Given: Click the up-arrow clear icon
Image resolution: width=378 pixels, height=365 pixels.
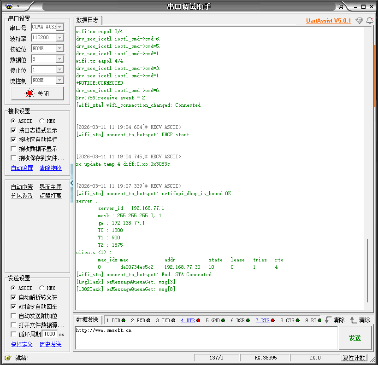Looking at the screenshot, I should (x=353, y=320).
